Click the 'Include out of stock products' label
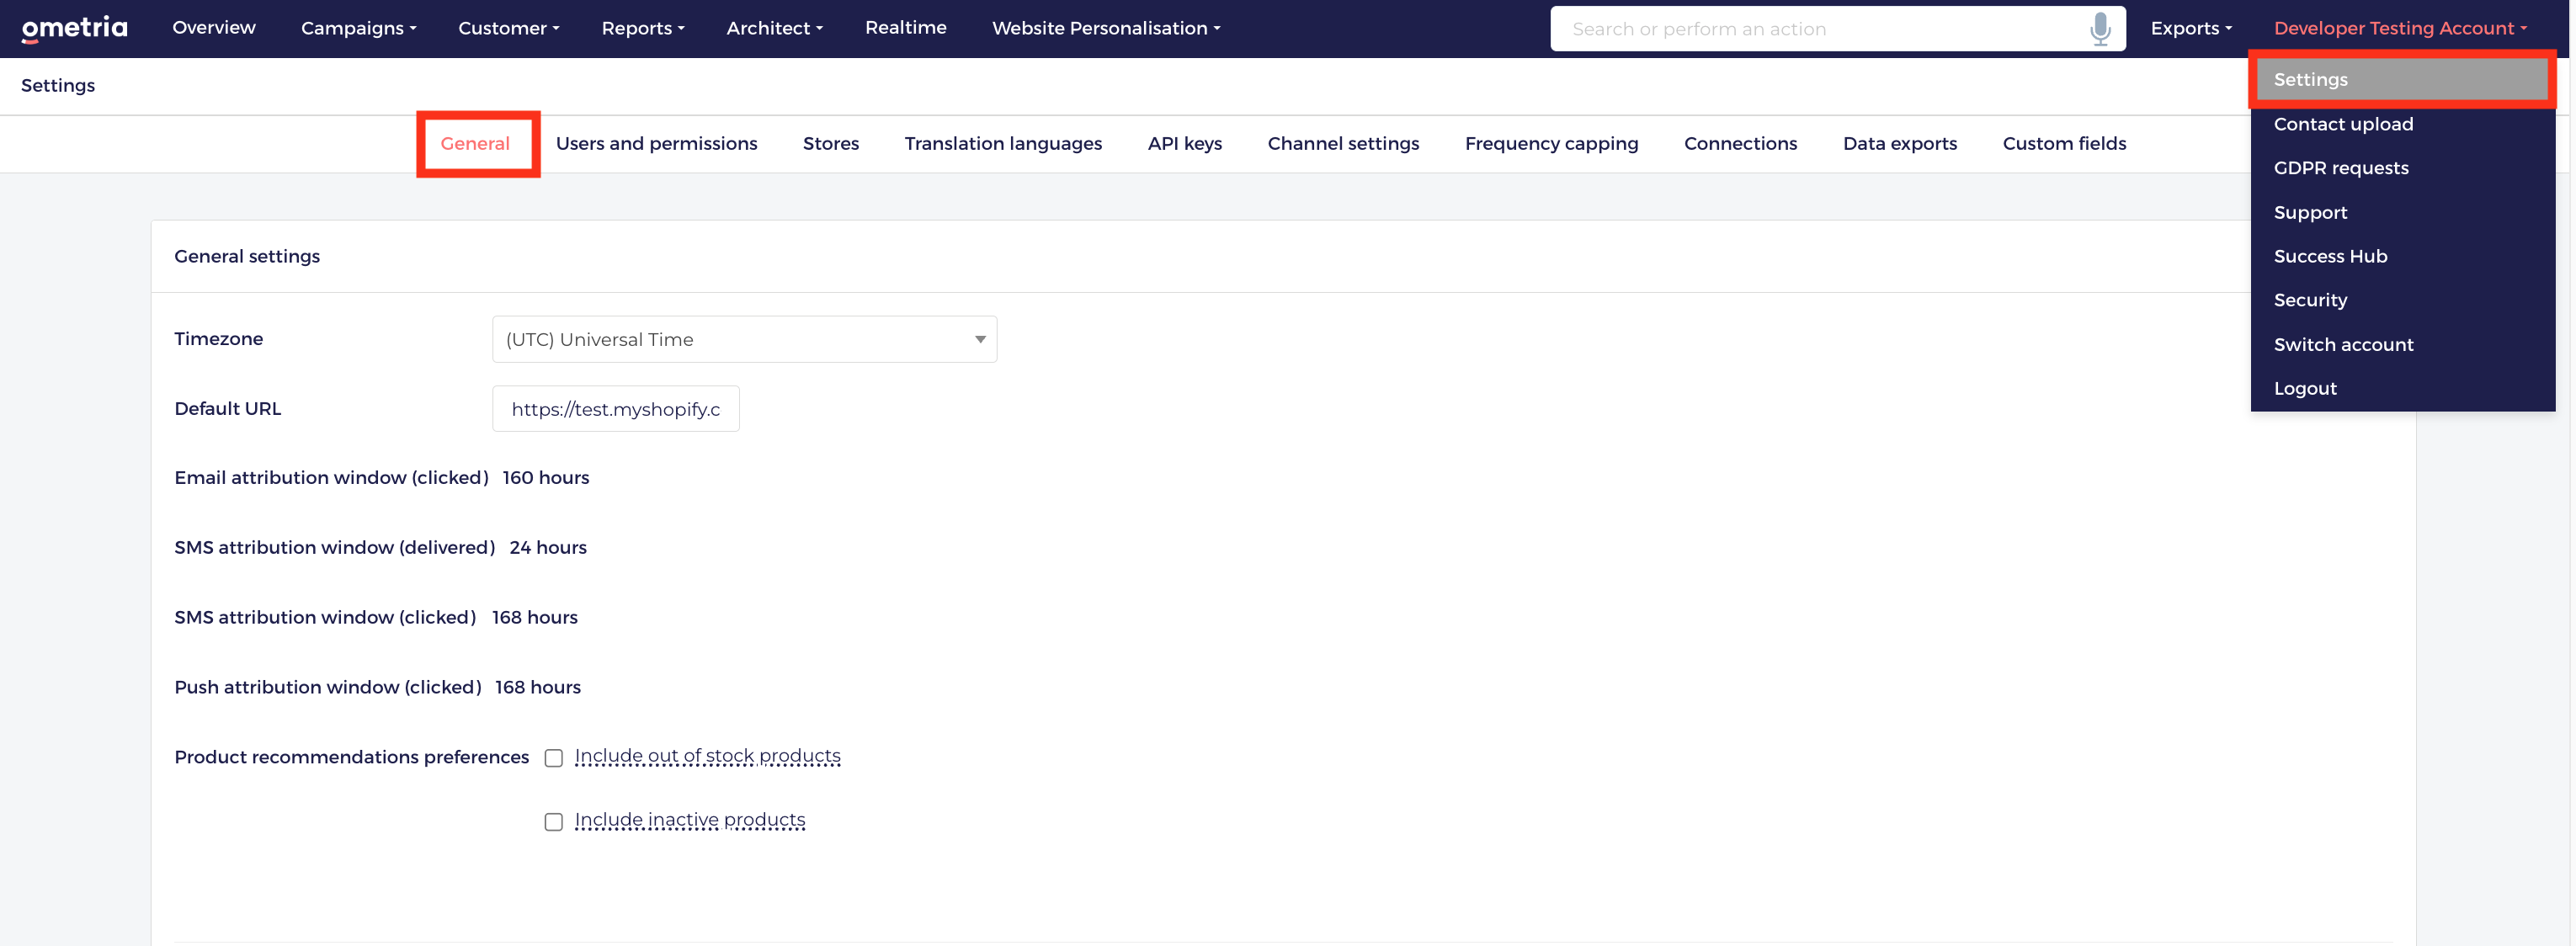Screen dimensions: 2576x946 coord(708,757)
